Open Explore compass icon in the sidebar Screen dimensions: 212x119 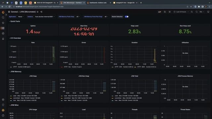3,33
